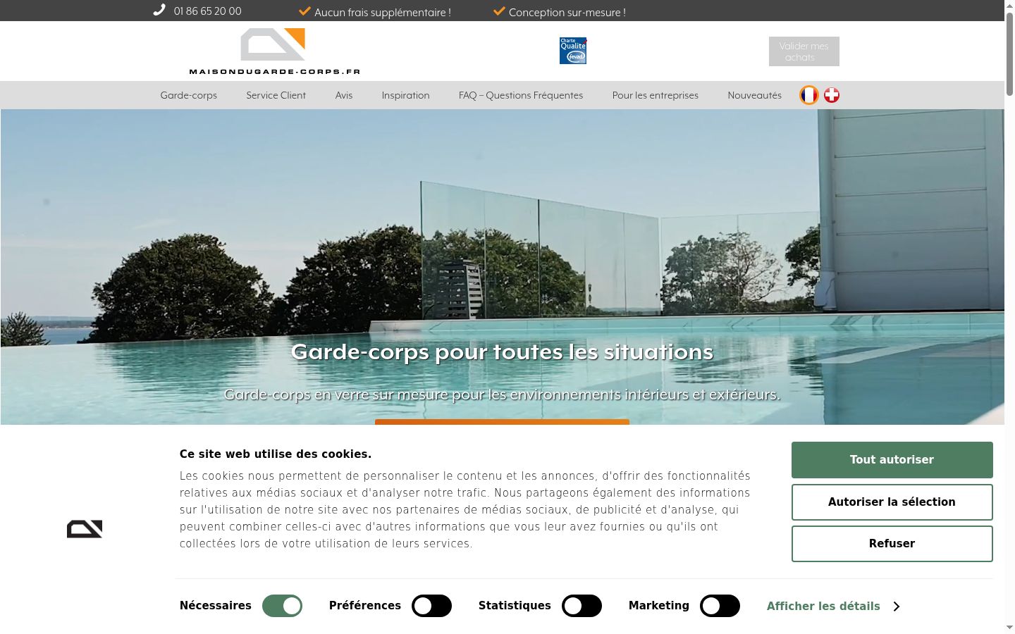Expand Afficher les détails

coord(823,607)
